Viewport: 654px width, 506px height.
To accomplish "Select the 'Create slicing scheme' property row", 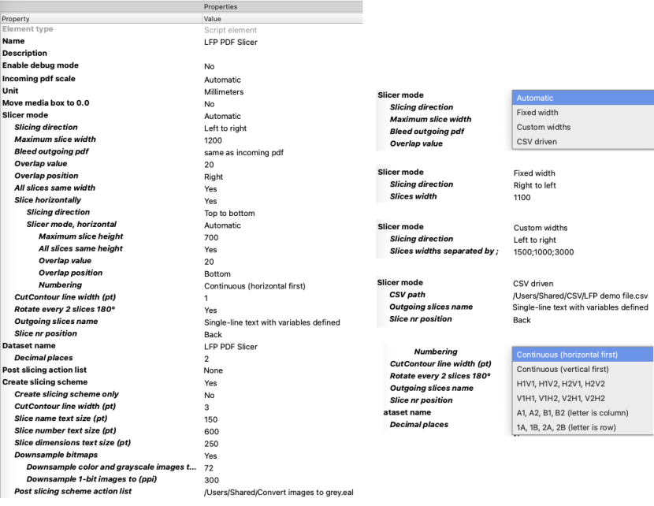I will tap(45, 382).
